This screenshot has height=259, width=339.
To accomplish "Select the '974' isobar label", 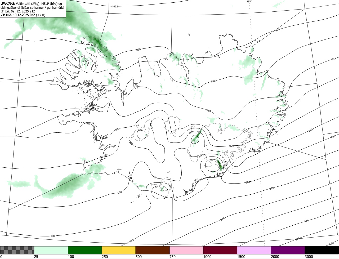I will (x=297, y=239).
